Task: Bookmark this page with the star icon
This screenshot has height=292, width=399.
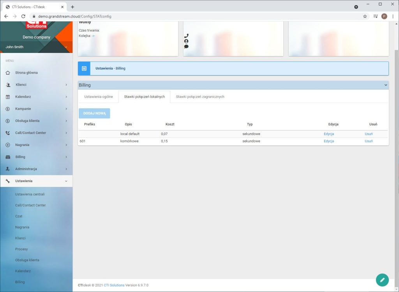Action: point(365,16)
